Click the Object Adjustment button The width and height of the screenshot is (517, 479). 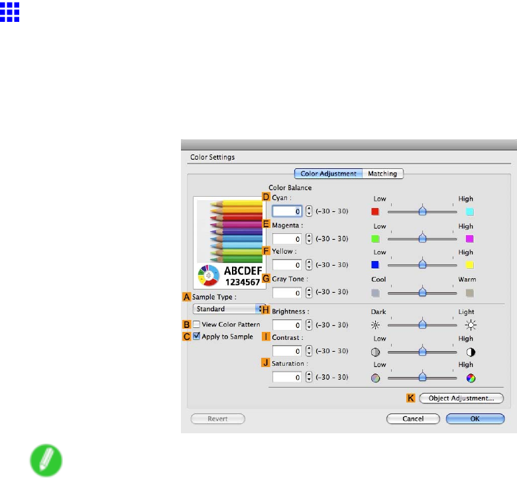(461, 398)
